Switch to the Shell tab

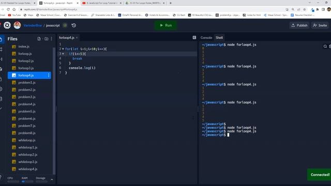(x=219, y=38)
